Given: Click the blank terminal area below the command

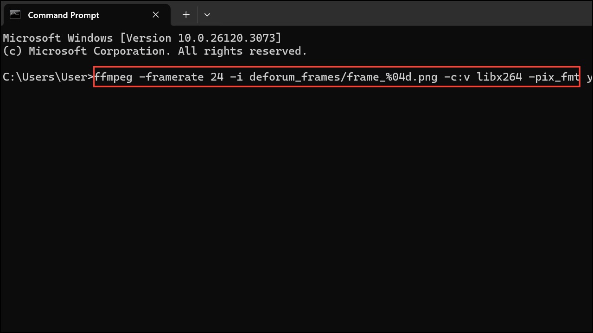Looking at the screenshot, I should coord(297,208).
